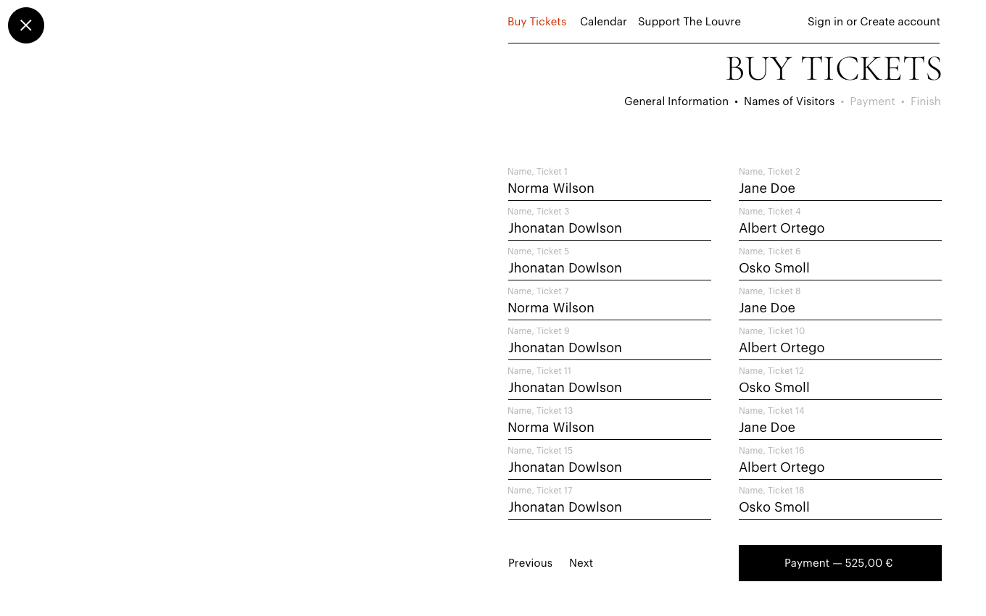986x616 pixels.
Task: Go to the Calendar page
Action: tap(603, 22)
